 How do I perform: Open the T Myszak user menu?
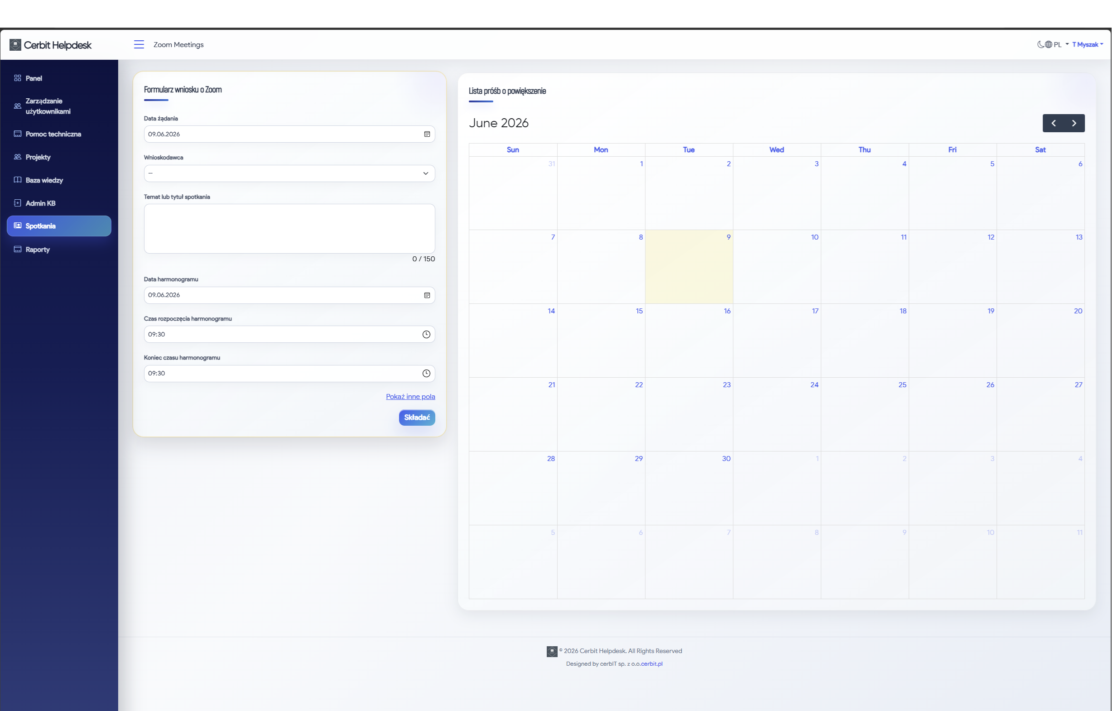pyautogui.click(x=1088, y=44)
